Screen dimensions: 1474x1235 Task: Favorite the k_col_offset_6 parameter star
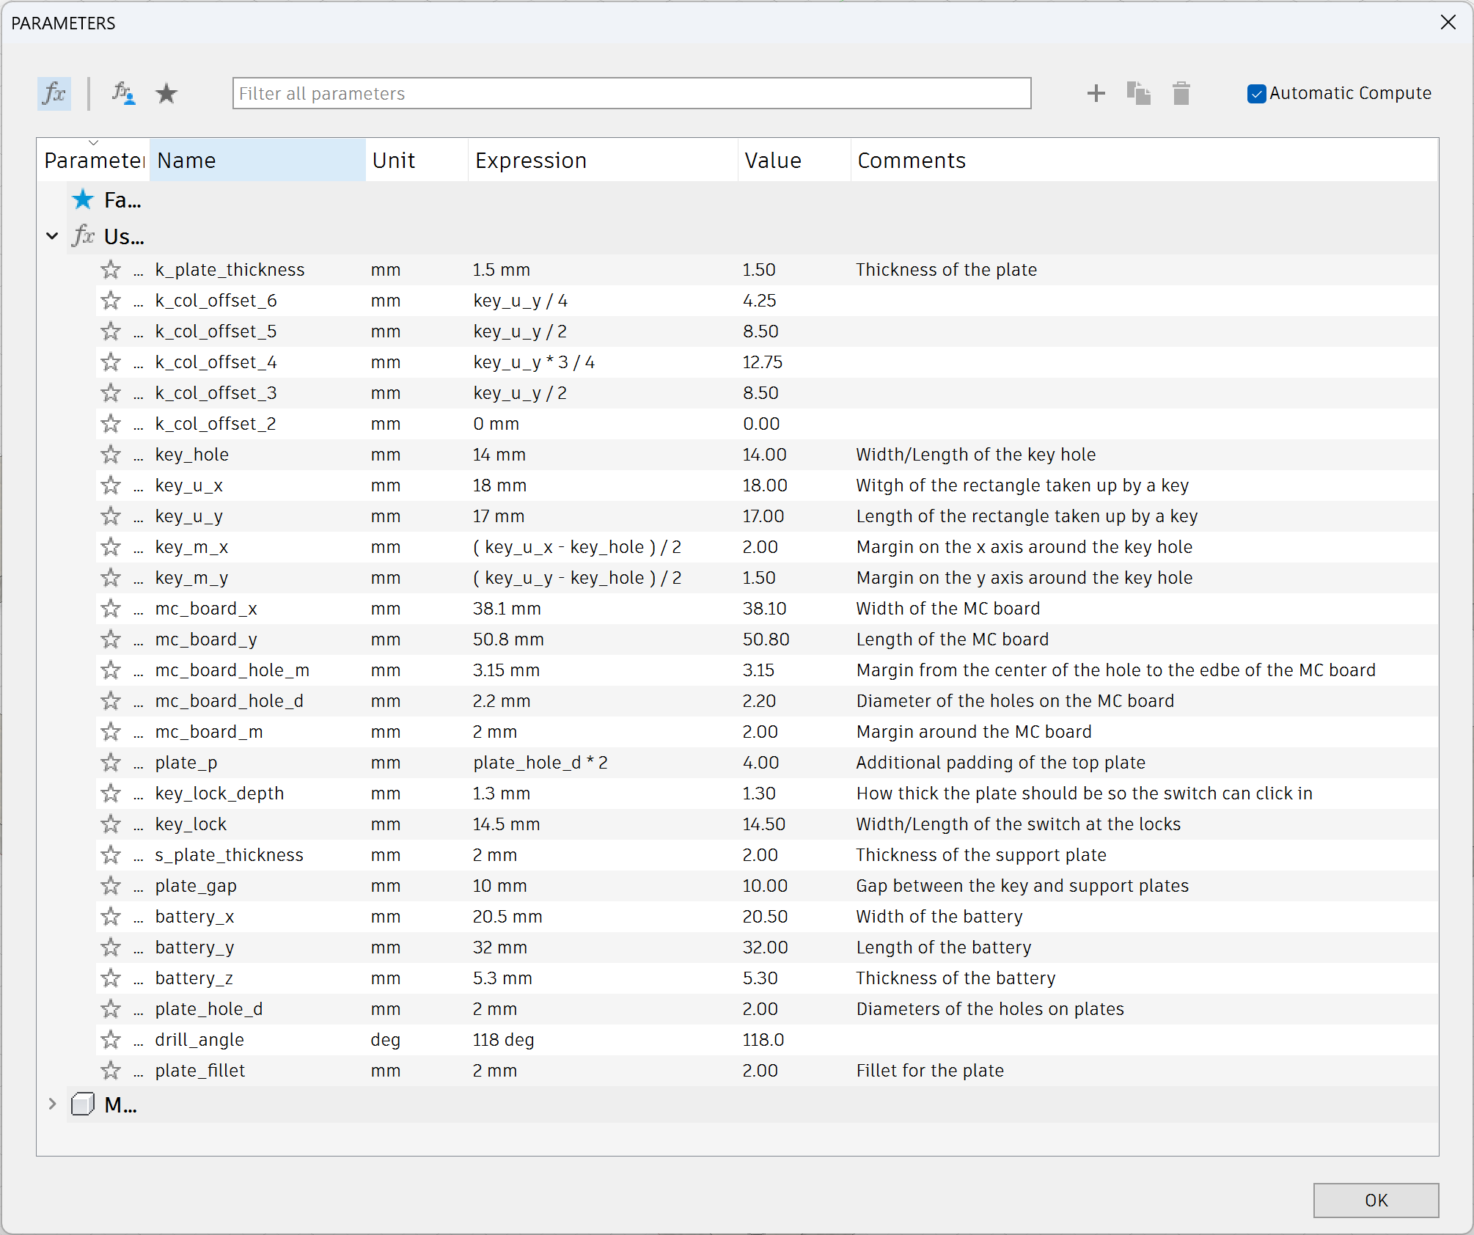pyautogui.click(x=111, y=301)
